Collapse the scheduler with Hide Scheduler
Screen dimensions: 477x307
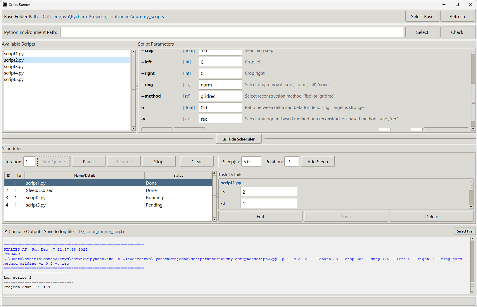(238, 139)
